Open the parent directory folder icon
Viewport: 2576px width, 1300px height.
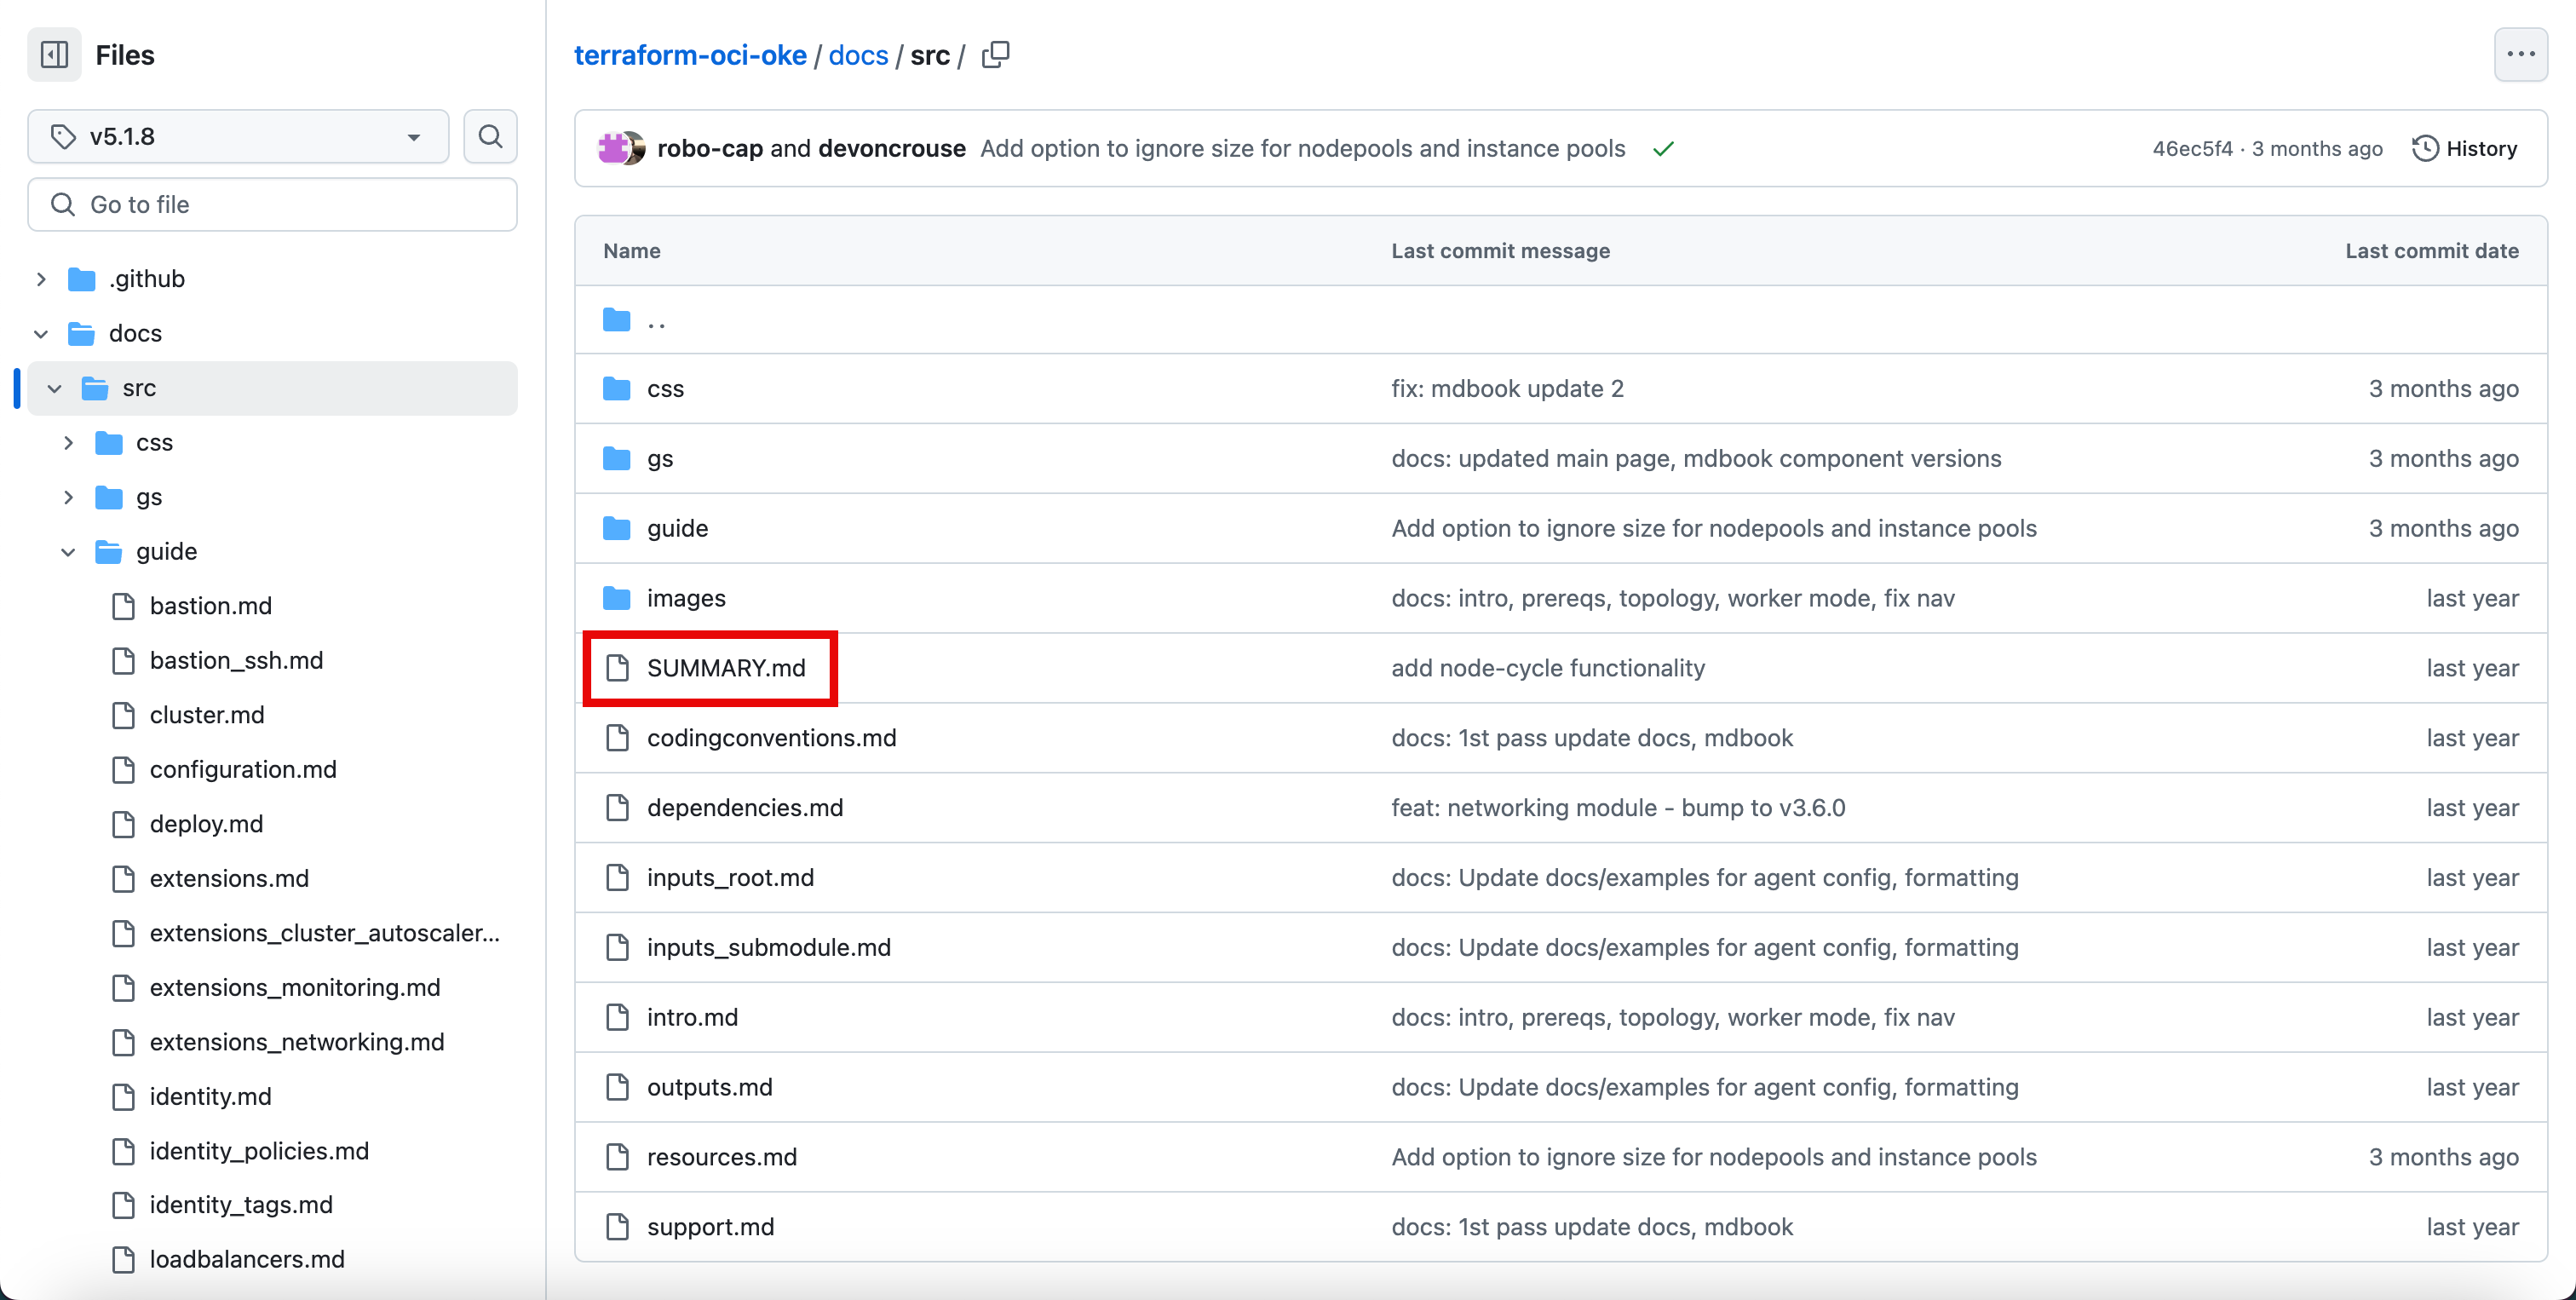coord(618,320)
